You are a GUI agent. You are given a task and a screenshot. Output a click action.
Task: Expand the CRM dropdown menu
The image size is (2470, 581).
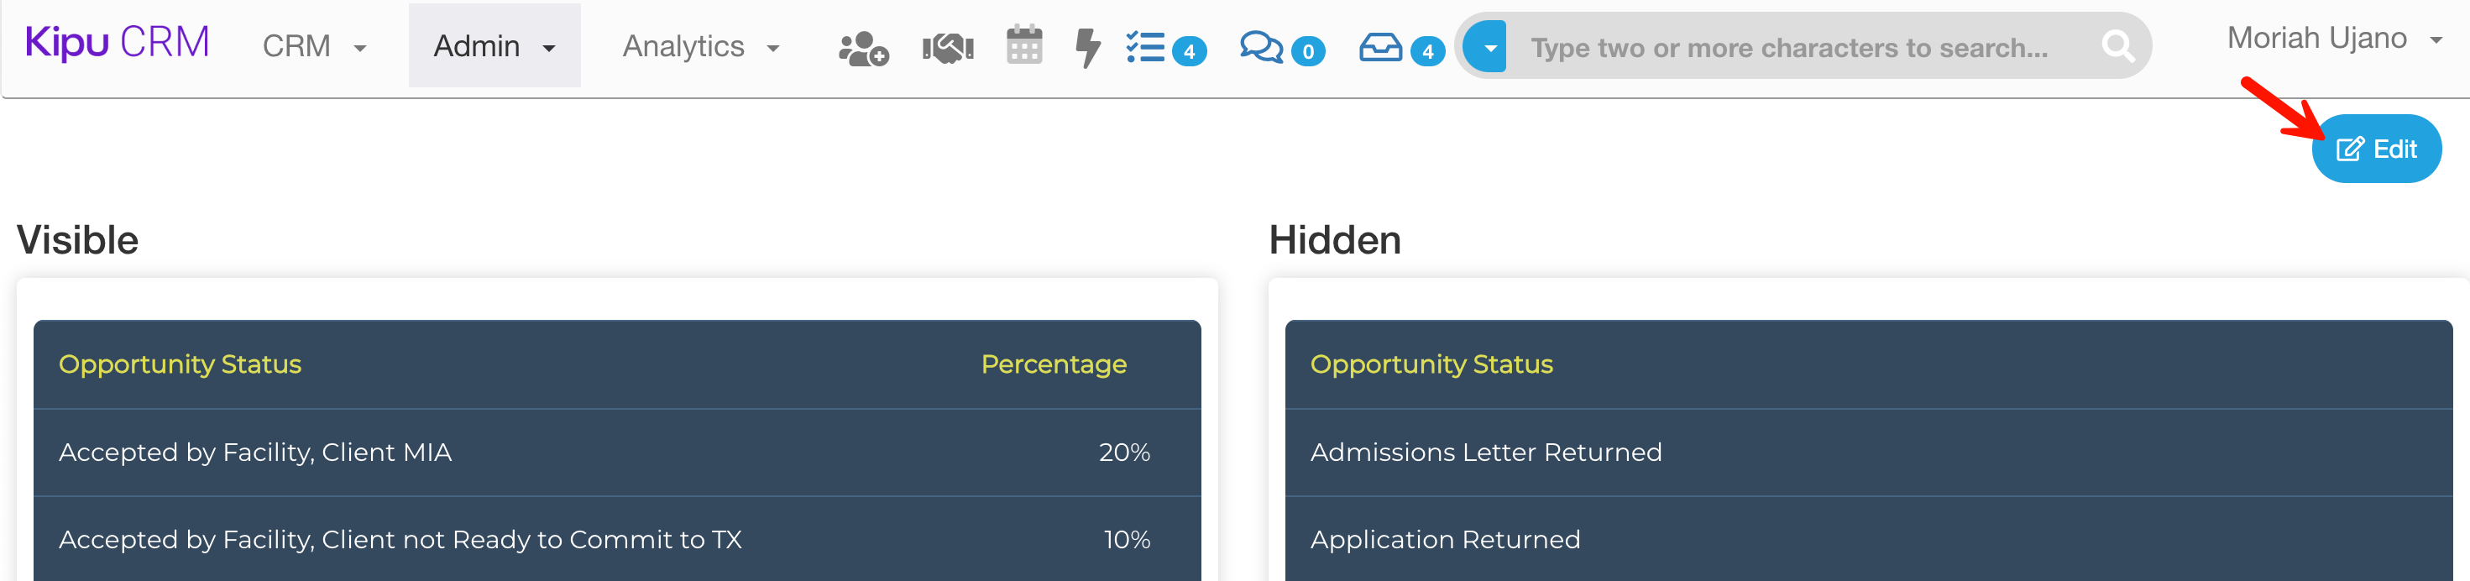[x=313, y=46]
